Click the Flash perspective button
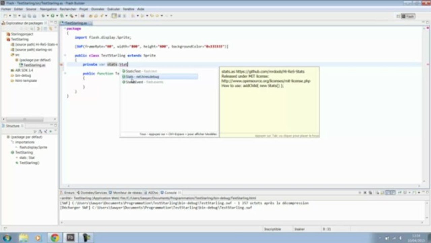 (x=408, y=16)
